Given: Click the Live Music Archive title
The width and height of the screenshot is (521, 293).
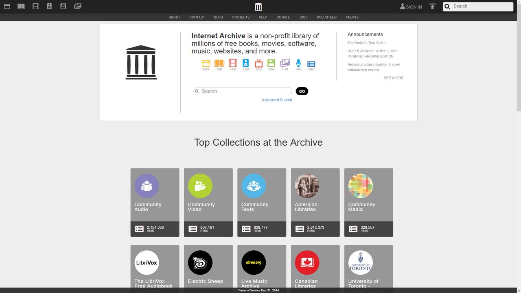Looking at the screenshot, I should tap(254, 284).
